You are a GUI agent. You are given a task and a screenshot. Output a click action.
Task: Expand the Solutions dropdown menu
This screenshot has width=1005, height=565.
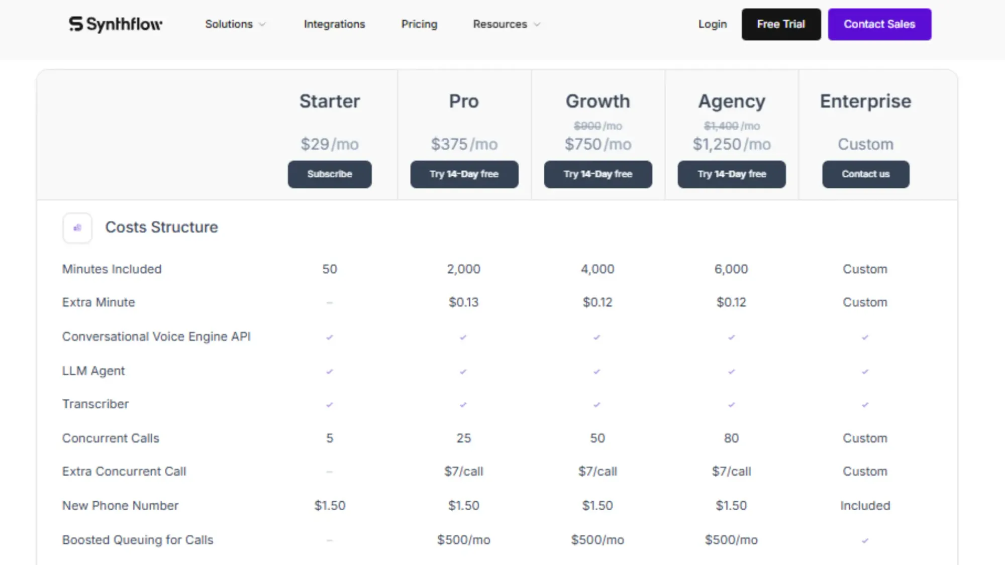point(229,24)
